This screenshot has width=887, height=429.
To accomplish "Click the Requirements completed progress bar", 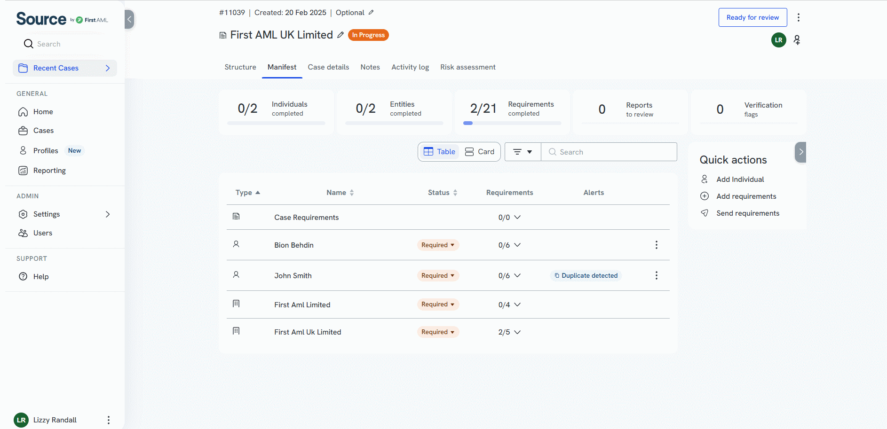I will 512,123.
